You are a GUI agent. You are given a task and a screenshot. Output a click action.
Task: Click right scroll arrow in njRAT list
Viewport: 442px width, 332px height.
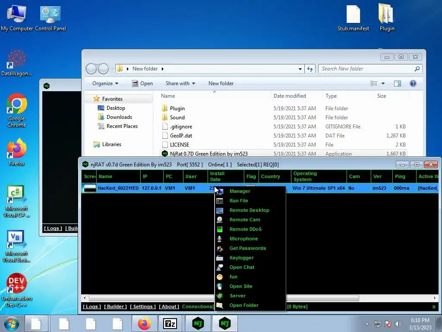coord(434,298)
